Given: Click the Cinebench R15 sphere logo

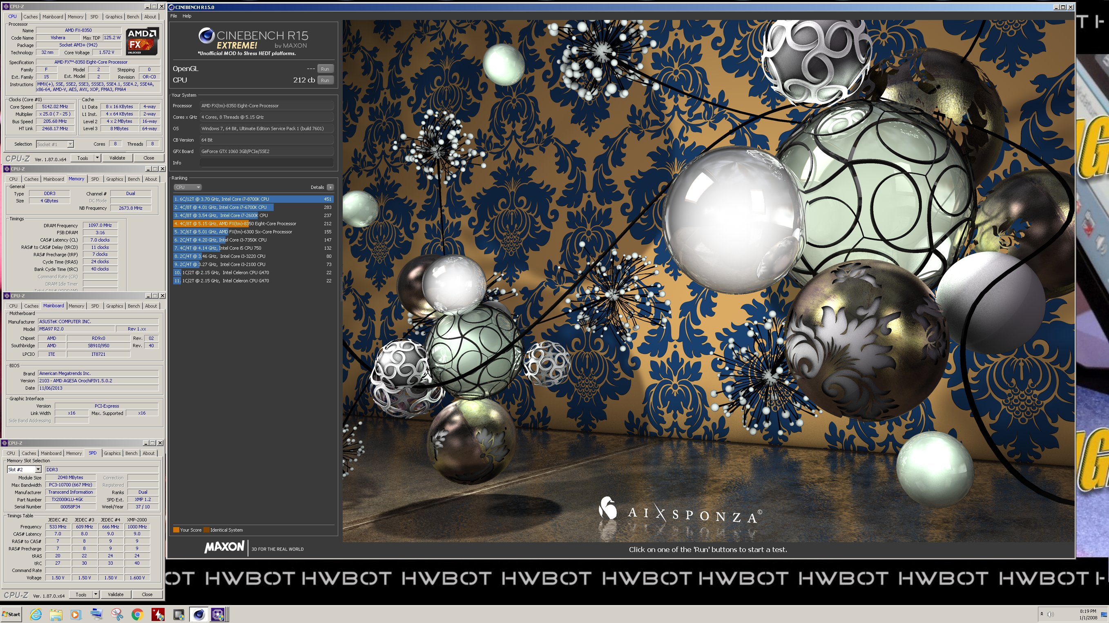Looking at the screenshot, I should pos(206,35).
